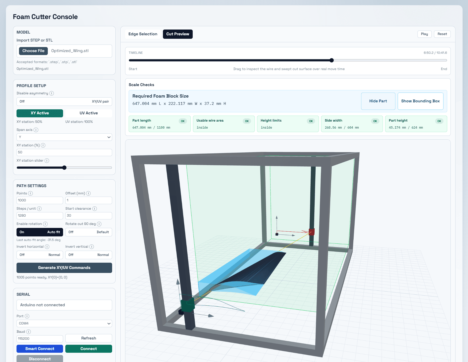The image size is (468, 362).
Task: Open the Port dropdown showing COM4
Action: click(x=64, y=323)
